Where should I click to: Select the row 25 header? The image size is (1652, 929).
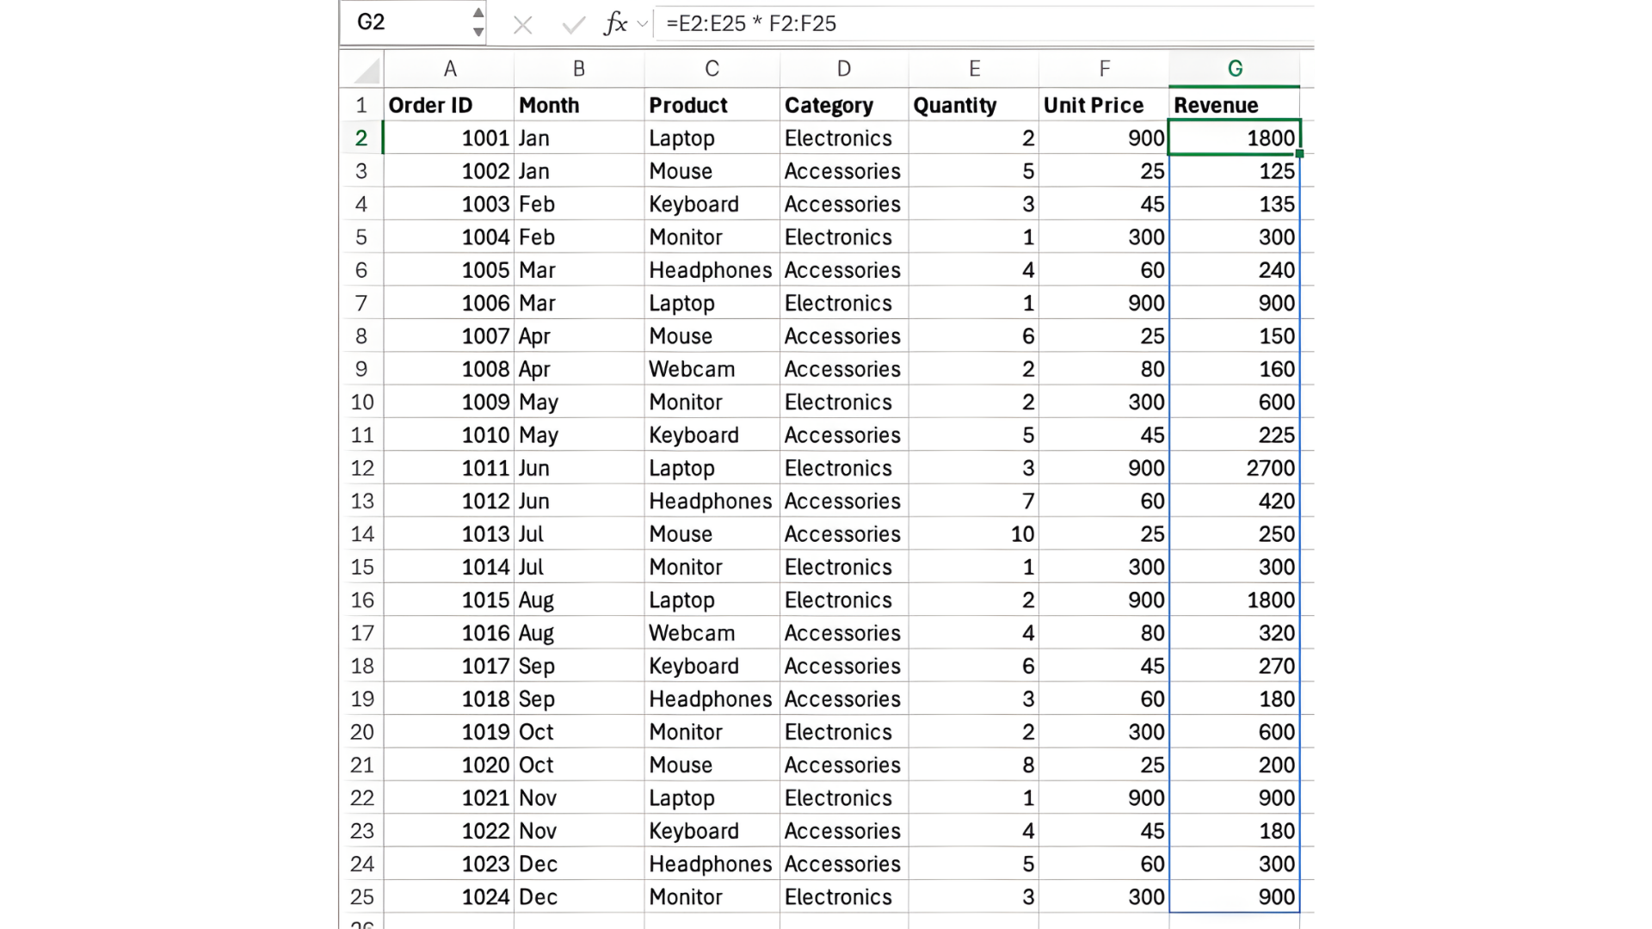361,897
